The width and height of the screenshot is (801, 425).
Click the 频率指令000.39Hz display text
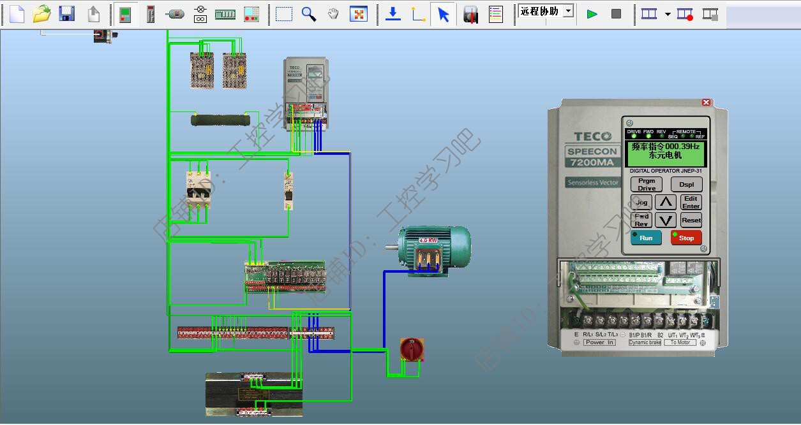click(x=666, y=147)
